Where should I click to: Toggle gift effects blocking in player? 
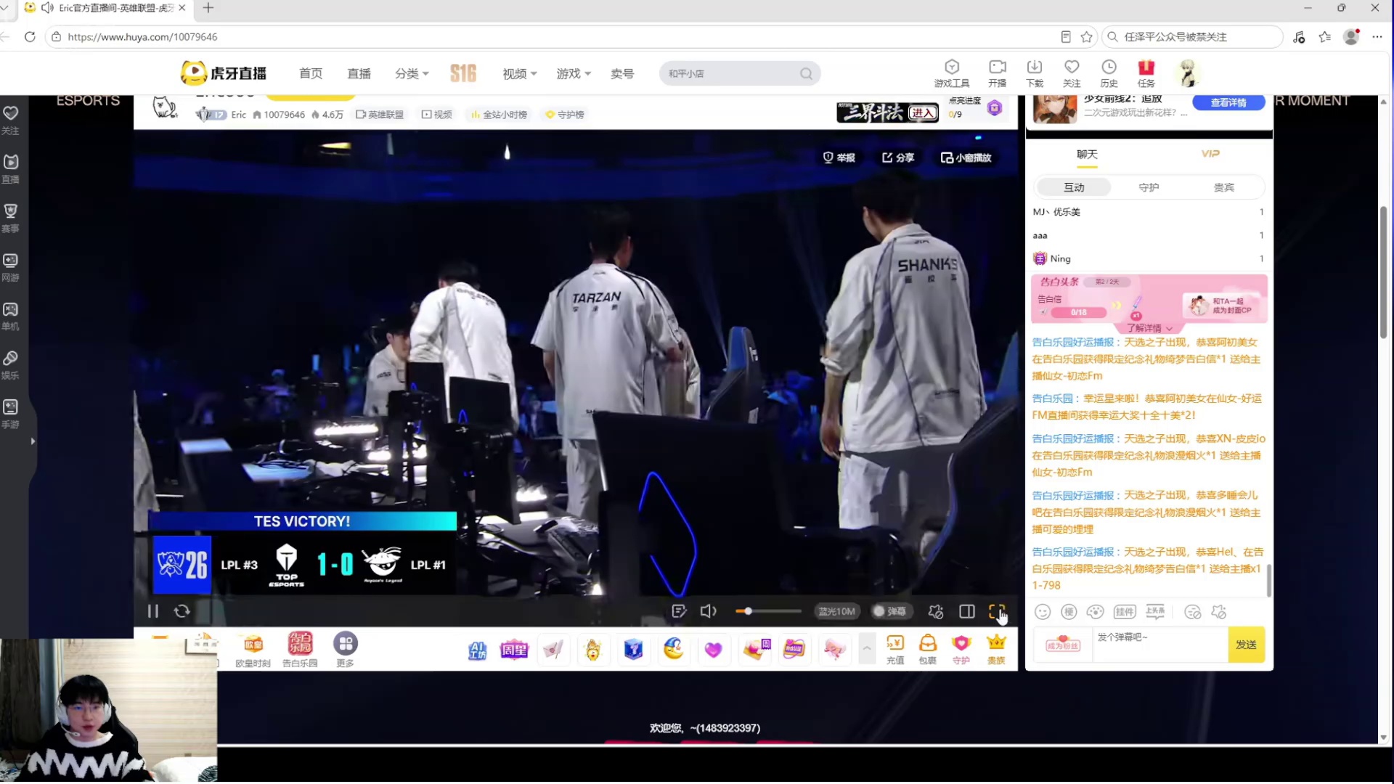[936, 611]
